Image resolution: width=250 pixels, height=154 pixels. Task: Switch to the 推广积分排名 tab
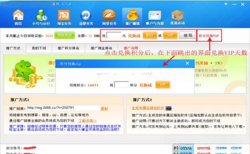tap(68, 48)
